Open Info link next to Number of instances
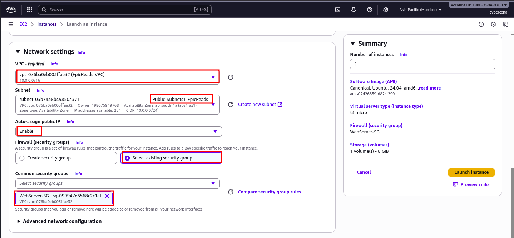The width and height of the screenshot is (514, 238). tap(404, 55)
